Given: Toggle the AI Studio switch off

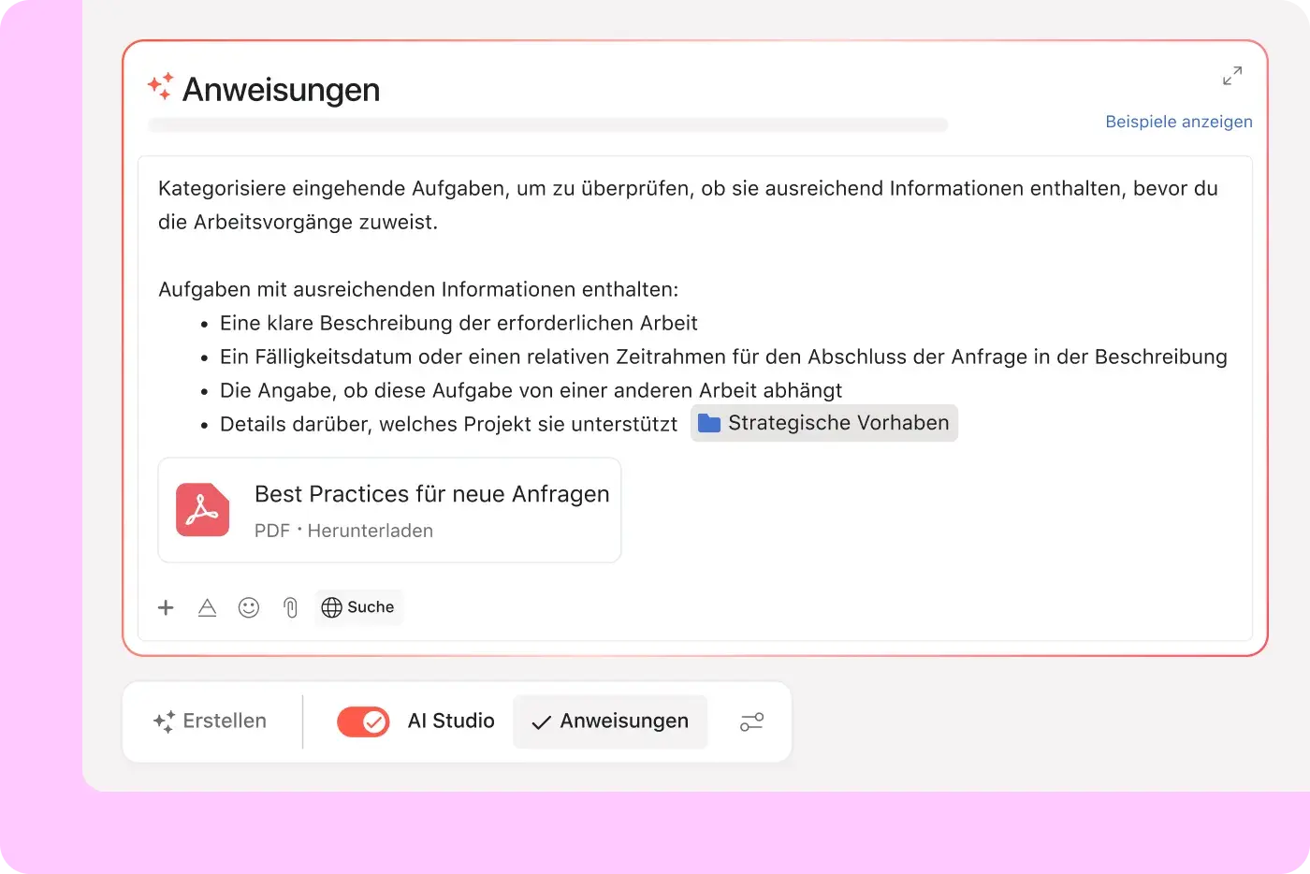Looking at the screenshot, I should pyautogui.click(x=363, y=721).
